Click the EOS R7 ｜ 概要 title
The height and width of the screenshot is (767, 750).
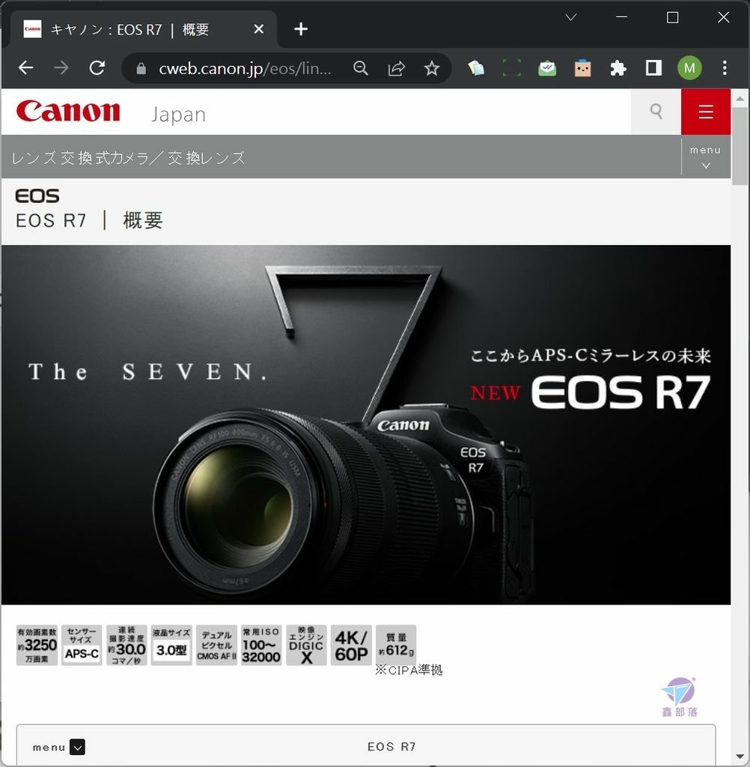[x=89, y=220]
